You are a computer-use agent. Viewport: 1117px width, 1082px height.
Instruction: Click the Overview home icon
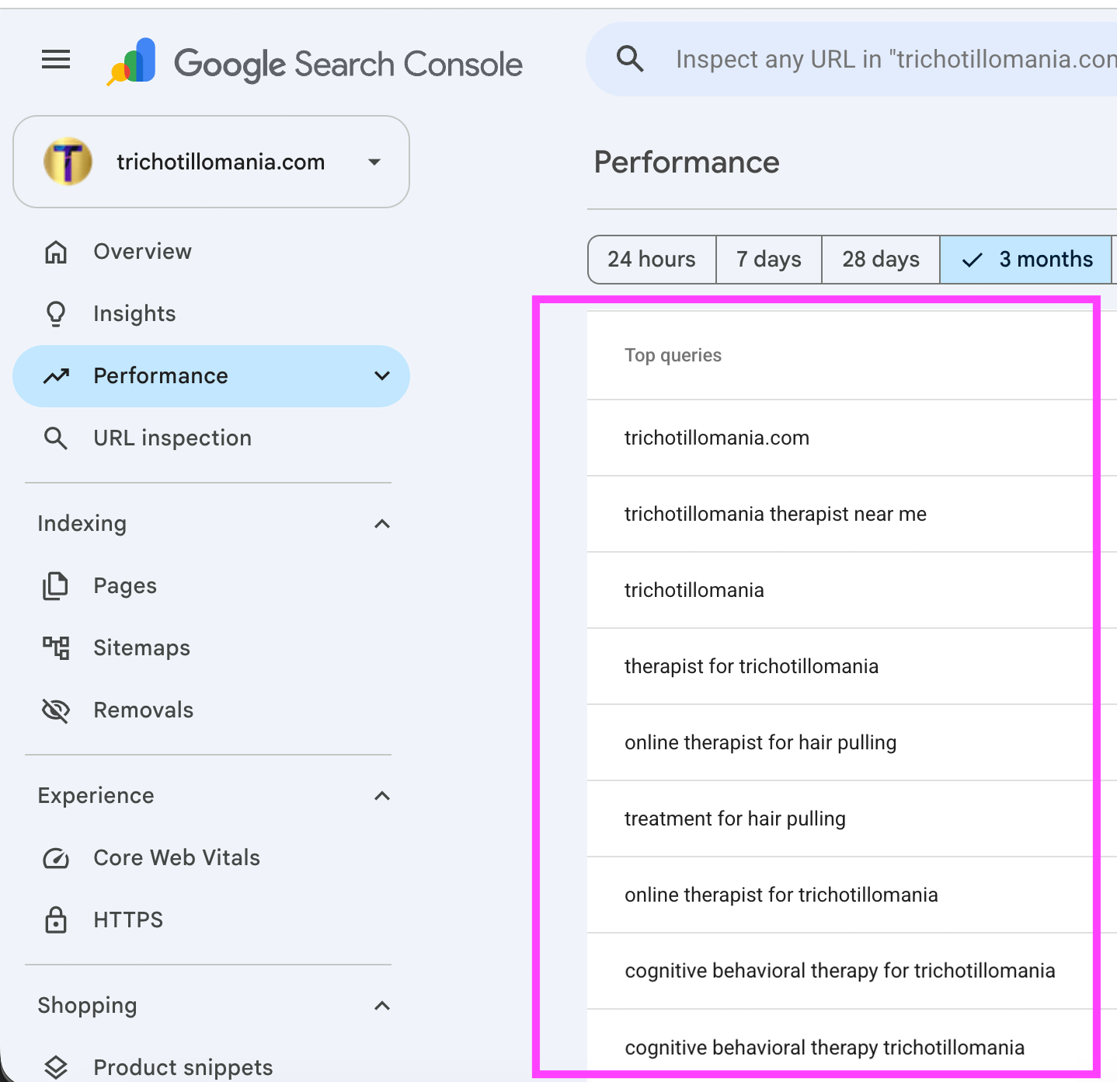(x=56, y=252)
